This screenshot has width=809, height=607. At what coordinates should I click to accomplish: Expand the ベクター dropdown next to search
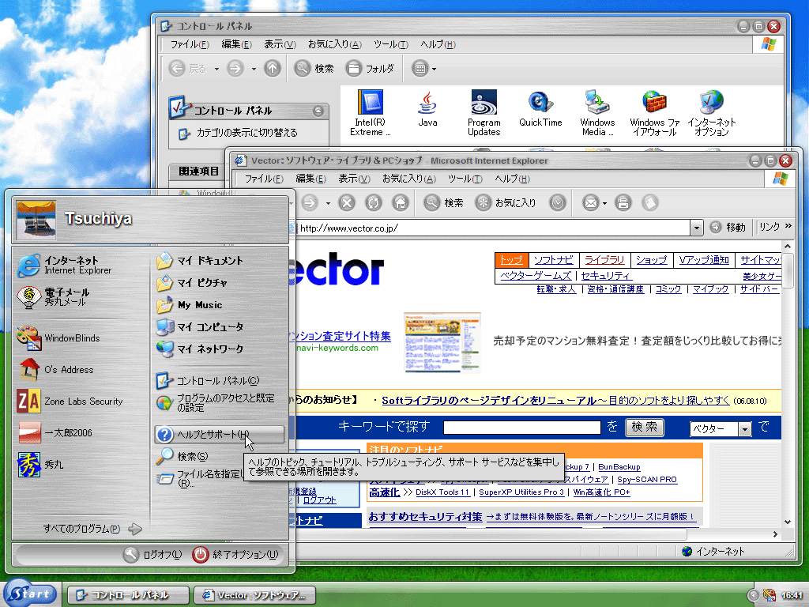[x=744, y=429]
